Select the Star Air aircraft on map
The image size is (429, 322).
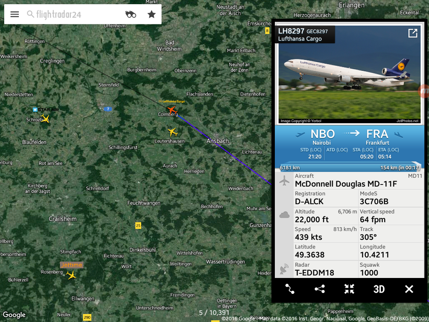[45, 119]
